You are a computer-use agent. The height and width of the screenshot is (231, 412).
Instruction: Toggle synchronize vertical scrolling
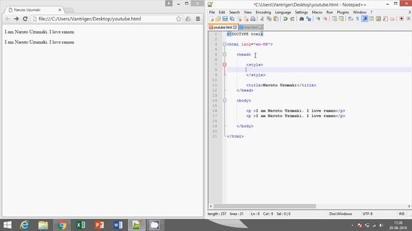coord(334,19)
